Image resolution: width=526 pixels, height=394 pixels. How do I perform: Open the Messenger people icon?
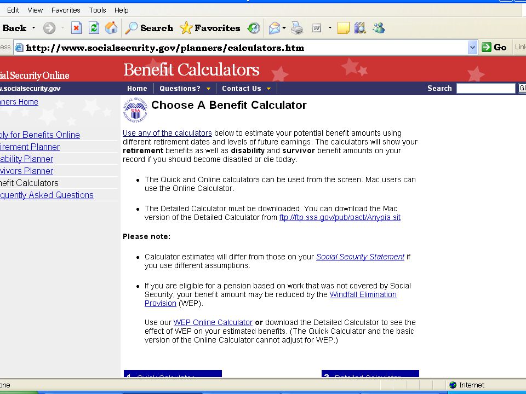click(x=379, y=28)
